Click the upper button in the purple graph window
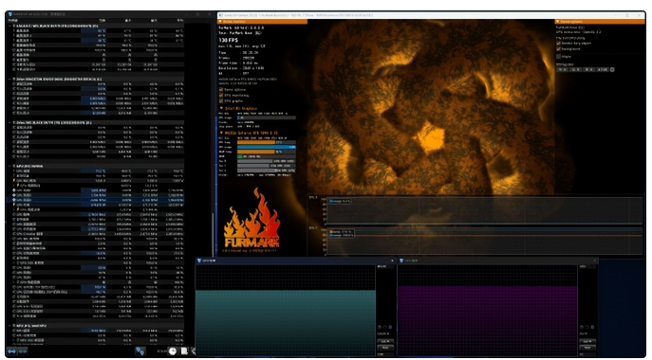652x360 pixels. 587,341
